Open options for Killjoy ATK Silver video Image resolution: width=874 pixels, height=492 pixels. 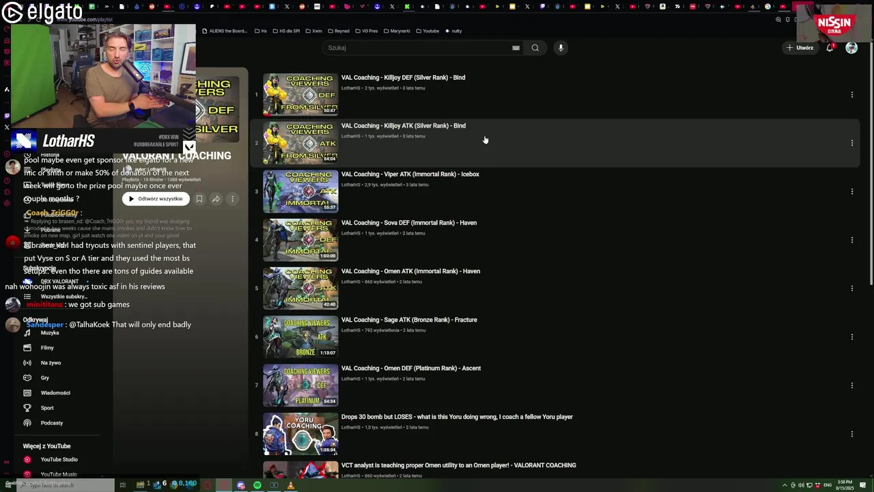pos(852,143)
